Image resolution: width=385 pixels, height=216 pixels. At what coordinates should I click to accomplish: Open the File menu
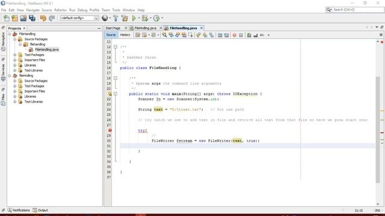pos(4,10)
